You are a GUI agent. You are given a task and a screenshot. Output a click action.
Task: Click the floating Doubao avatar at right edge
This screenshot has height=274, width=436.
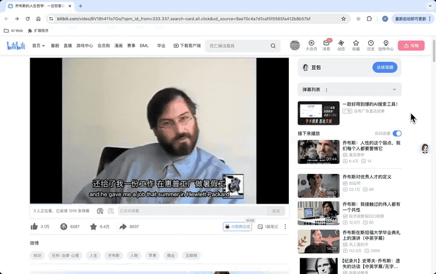[x=424, y=149]
